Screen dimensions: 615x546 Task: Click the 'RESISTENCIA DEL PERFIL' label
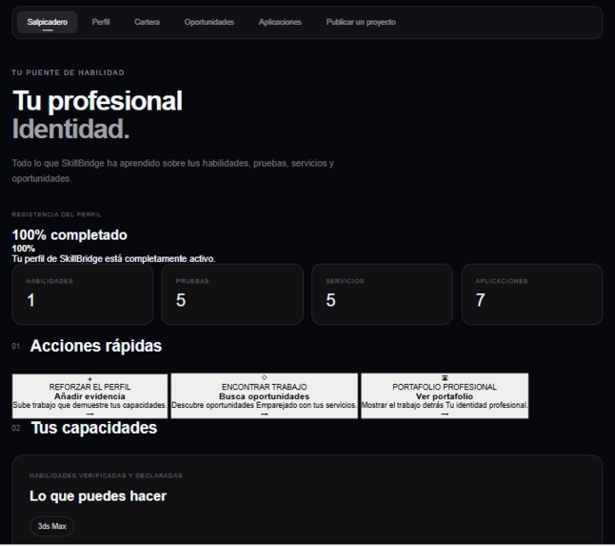(56, 214)
